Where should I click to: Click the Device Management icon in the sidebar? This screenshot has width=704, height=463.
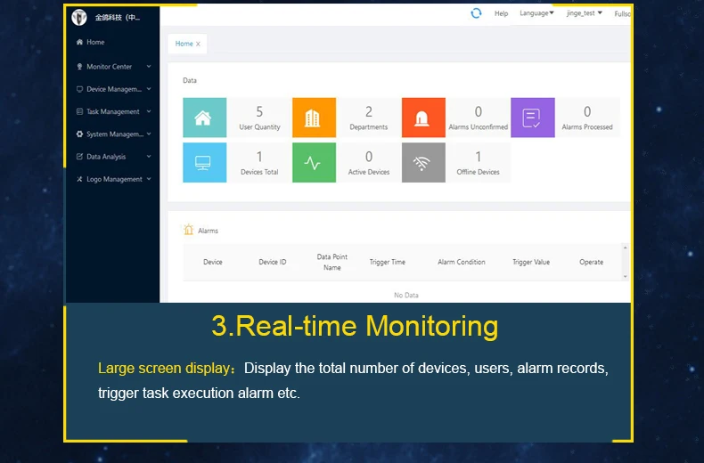[79, 89]
